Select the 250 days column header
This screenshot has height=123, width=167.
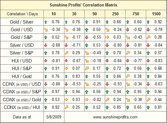point(115,14)
